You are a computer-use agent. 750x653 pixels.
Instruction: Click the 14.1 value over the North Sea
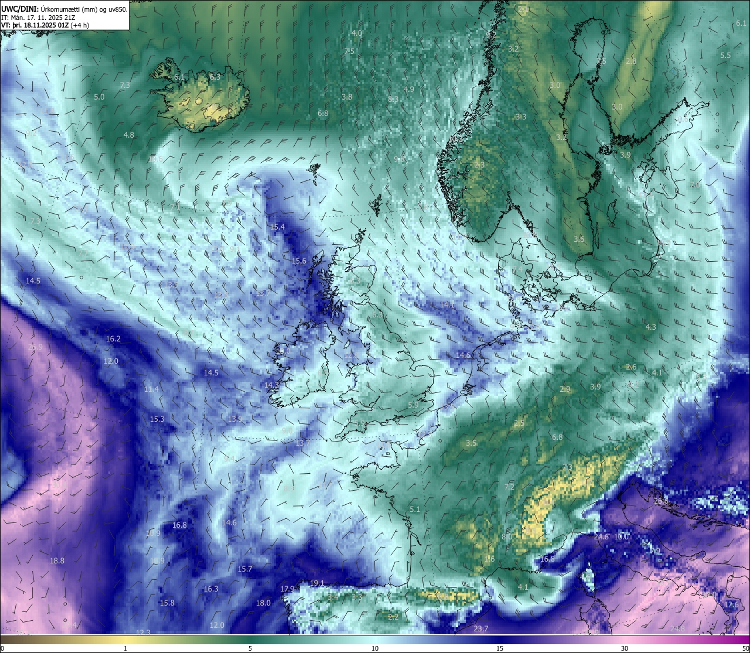point(447,305)
